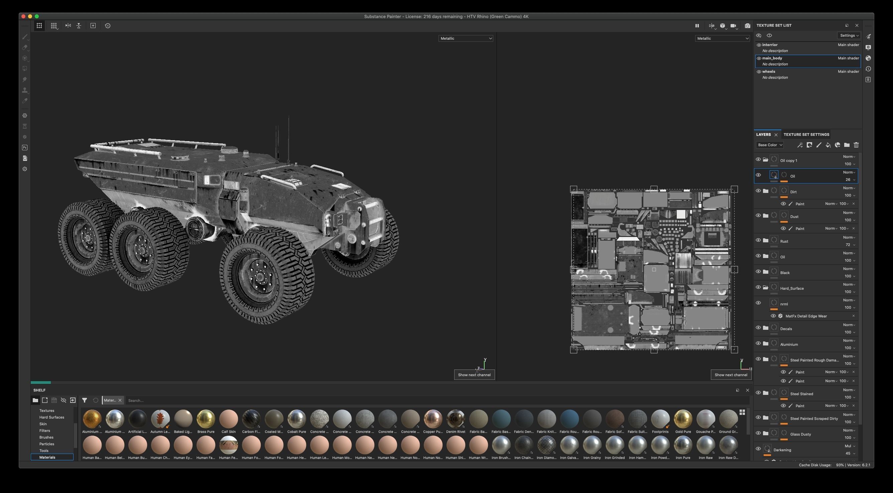Image resolution: width=893 pixels, height=493 pixels.
Task: Open Mul blend mode of Darkening layer
Action: tap(850, 446)
